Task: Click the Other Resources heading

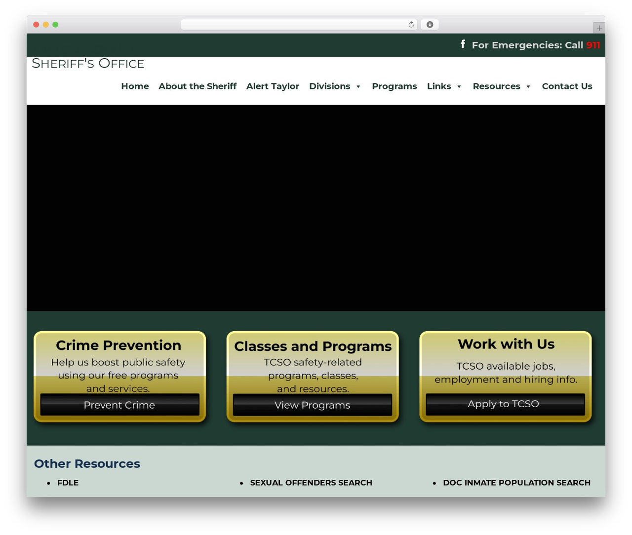Action: click(x=87, y=463)
